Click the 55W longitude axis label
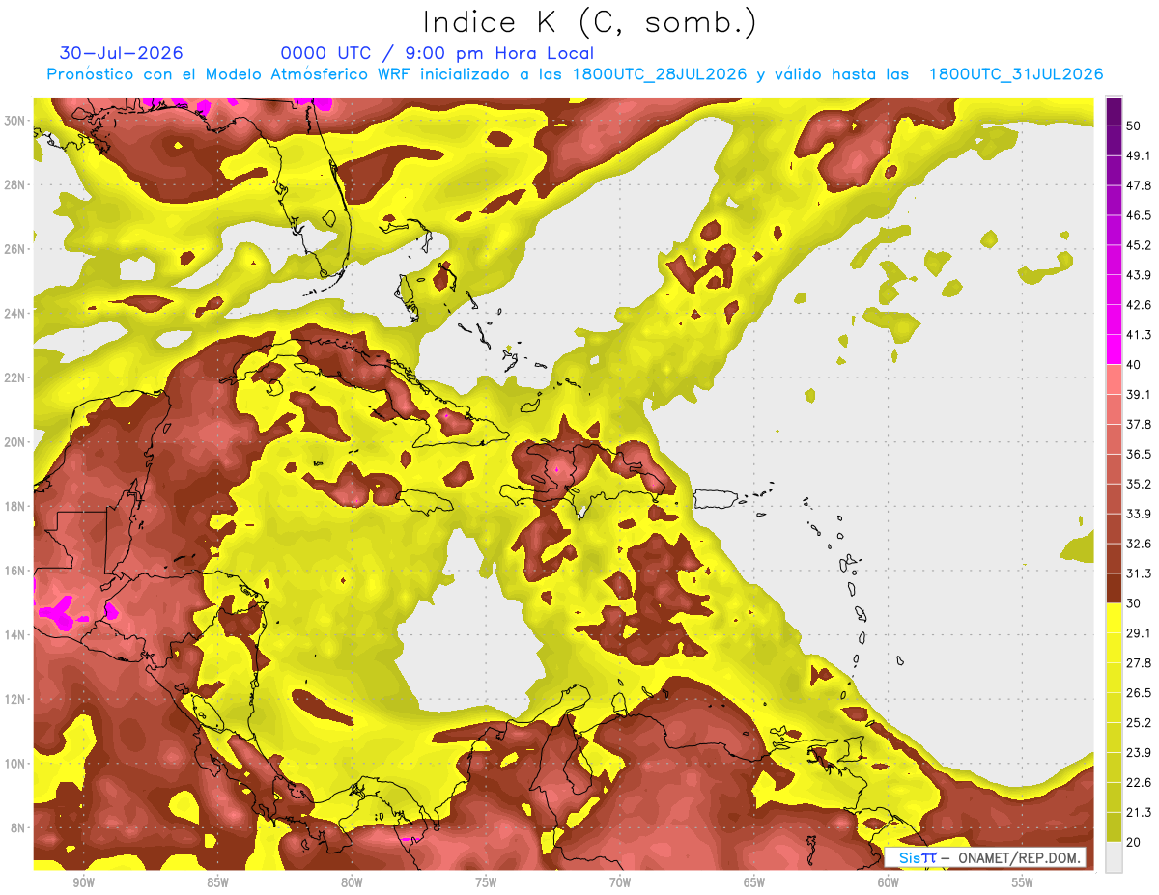This screenshot has width=1159, height=895. [x=1023, y=882]
